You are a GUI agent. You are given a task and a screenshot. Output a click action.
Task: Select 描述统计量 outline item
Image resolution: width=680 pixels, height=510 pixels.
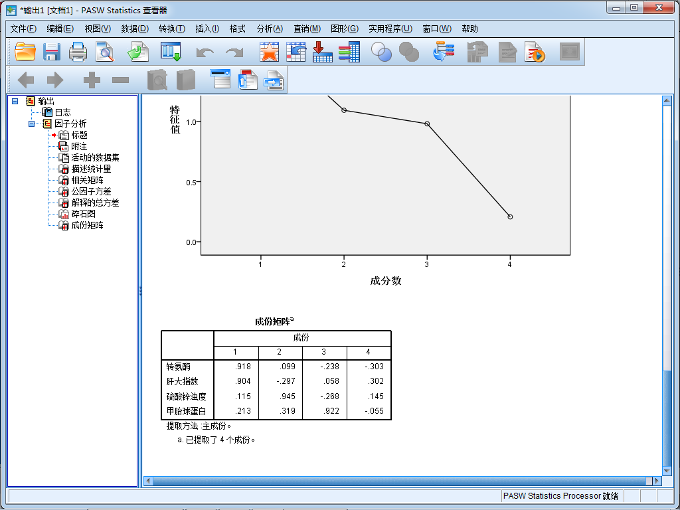tap(91, 169)
